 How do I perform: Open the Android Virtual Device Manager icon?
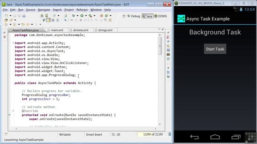[x=47, y=16]
